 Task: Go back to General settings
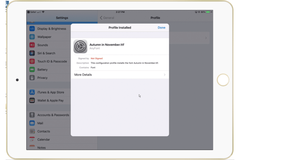(x=107, y=18)
